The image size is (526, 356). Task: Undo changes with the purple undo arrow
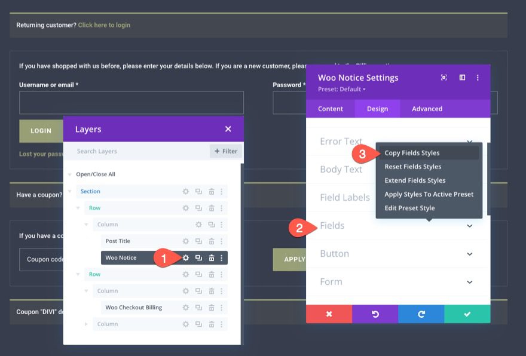click(375, 314)
